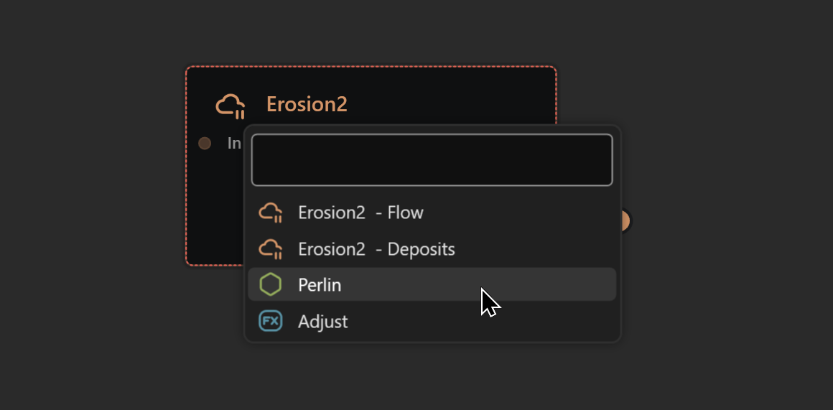This screenshot has height=410, width=833.
Task: Click the orange output port on the node's right edge
Action: click(625, 221)
